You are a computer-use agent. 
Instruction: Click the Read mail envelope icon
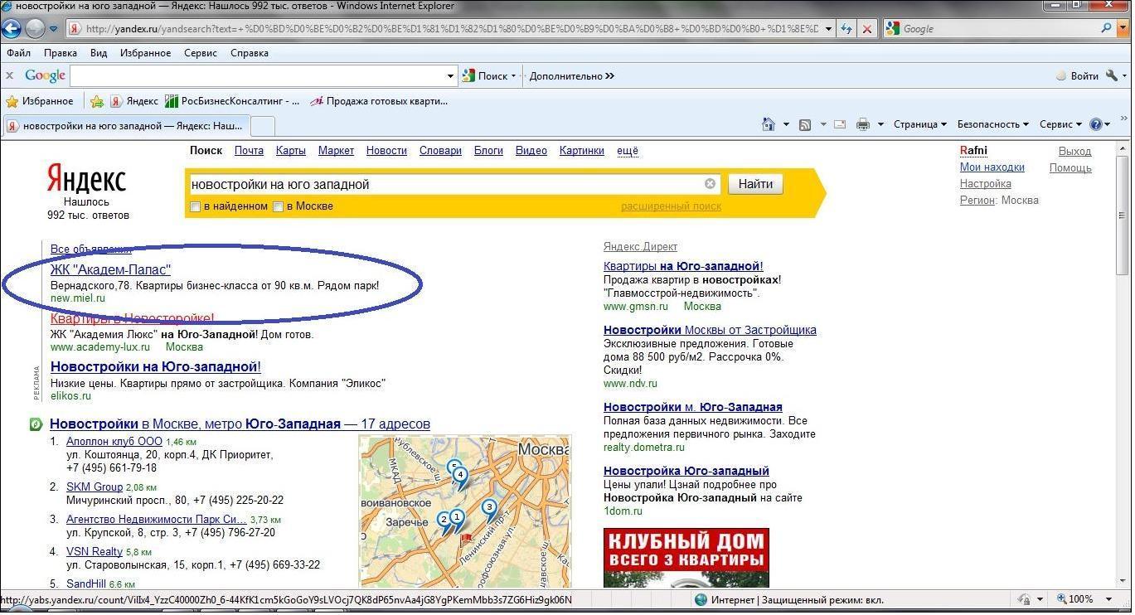[x=840, y=124]
